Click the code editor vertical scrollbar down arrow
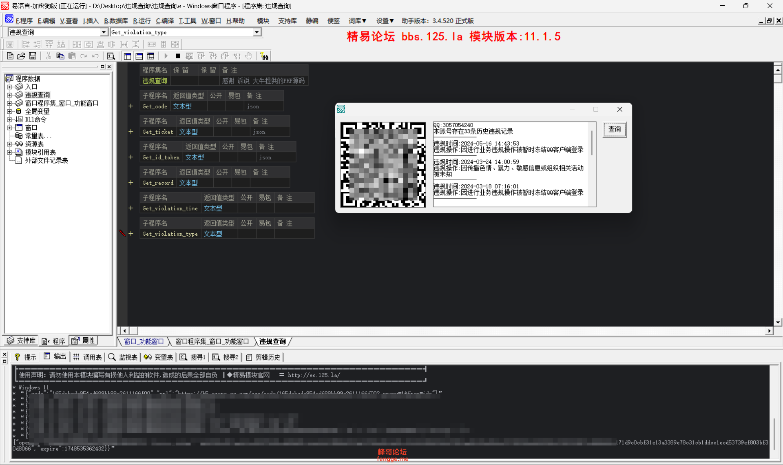The height and width of the screenshot is (465, 783). [x=778, y=322]
